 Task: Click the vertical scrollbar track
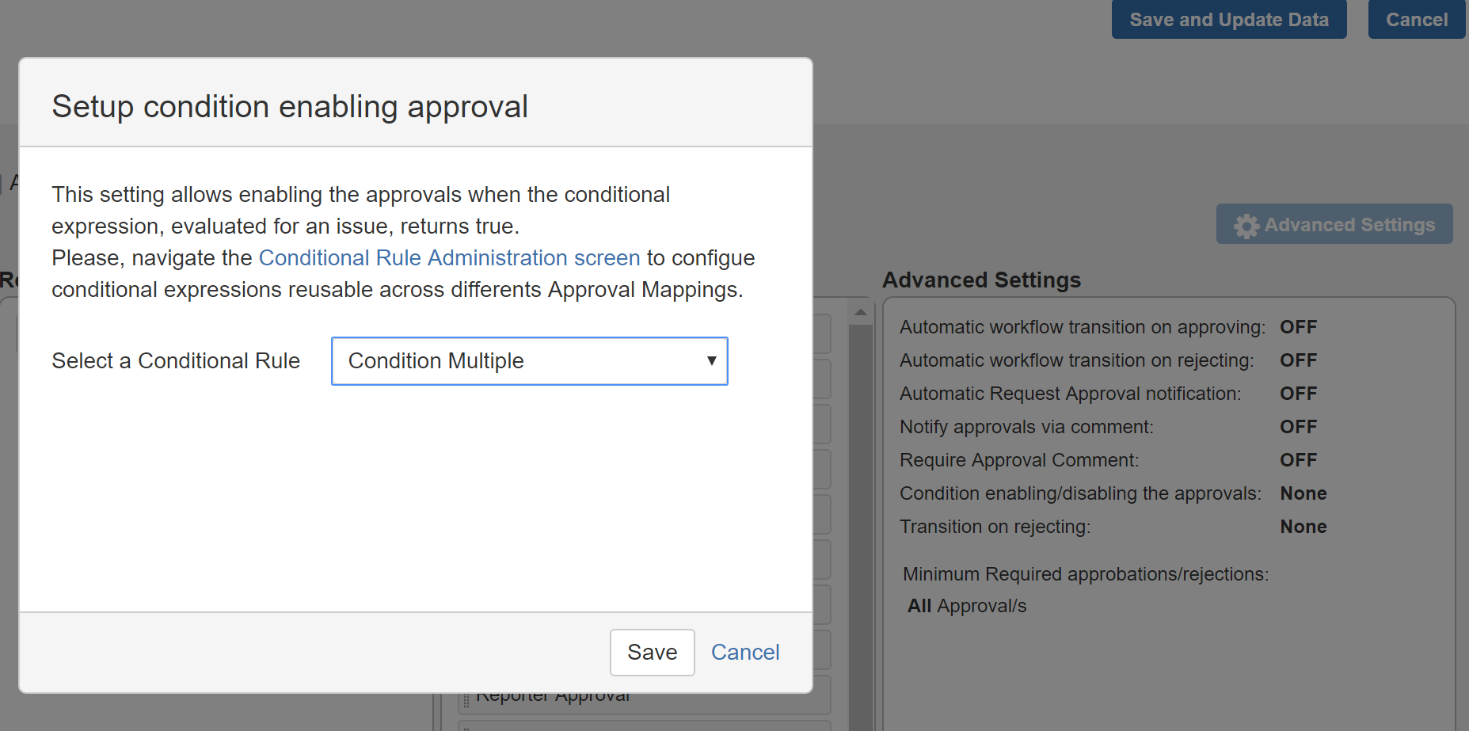tap(860, 515)
